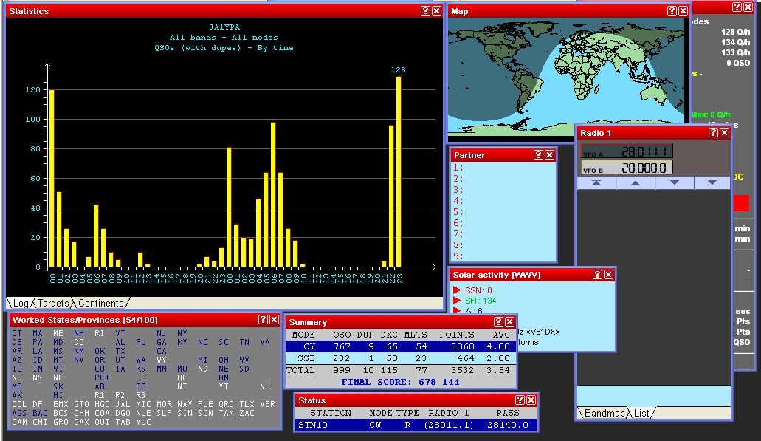Click the YUC entry in Worked States
Image resolution: width=761 pixels, height=441 pixels.
tap(144, 422)
